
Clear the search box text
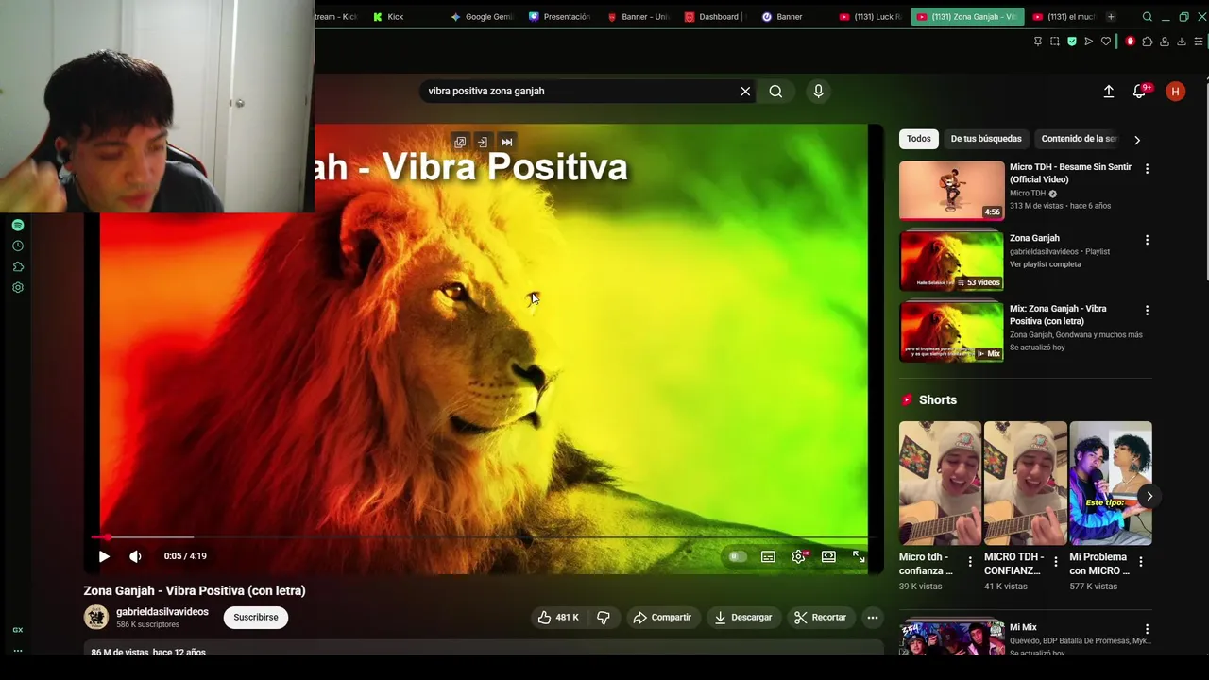(745, 91)
